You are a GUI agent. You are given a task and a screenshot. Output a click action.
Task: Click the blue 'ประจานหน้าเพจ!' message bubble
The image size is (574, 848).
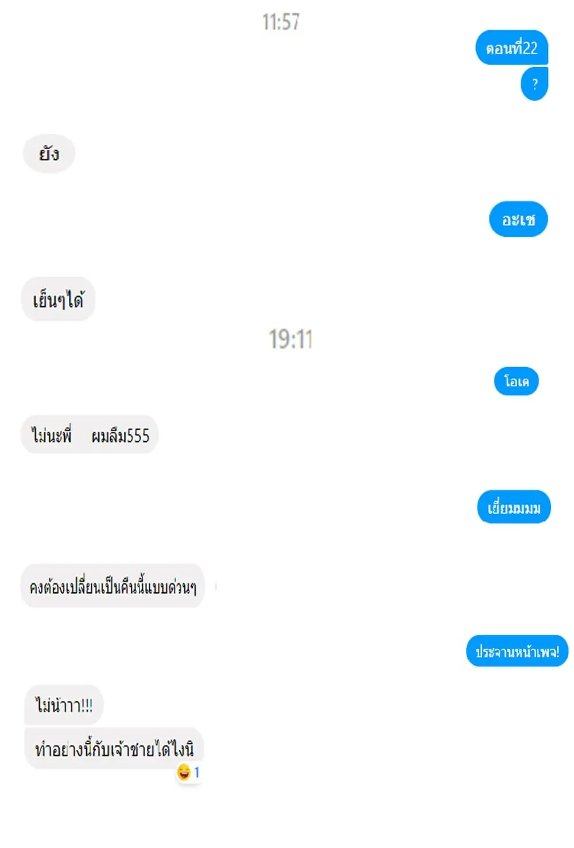click(517, 651)
